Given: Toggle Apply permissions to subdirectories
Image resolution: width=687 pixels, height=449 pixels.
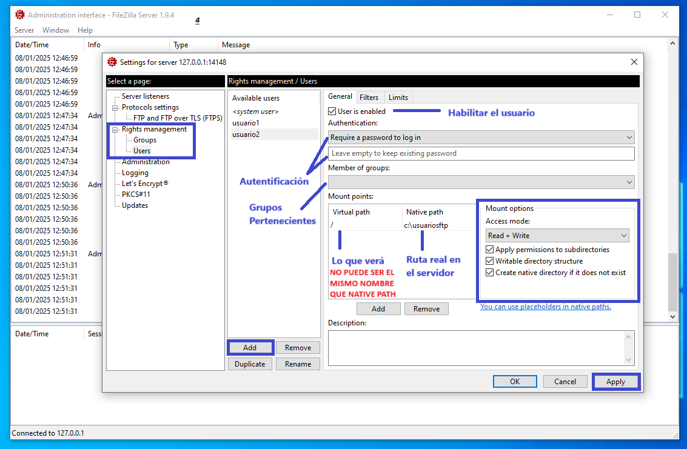Looking at the screenshot, I should (x=490, y=250).
